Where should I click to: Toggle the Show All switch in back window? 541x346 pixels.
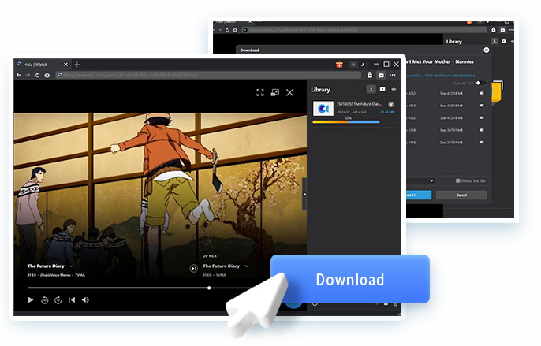pos(480,83)
